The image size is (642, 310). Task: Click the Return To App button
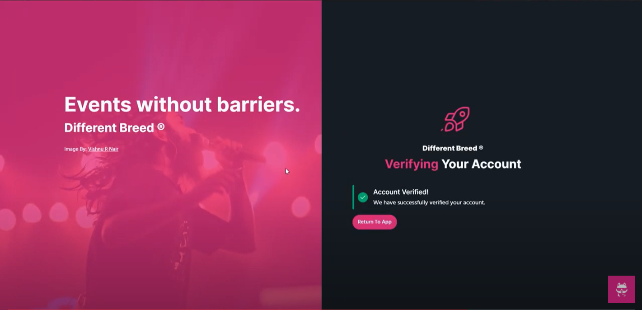[x=375, y=222]
